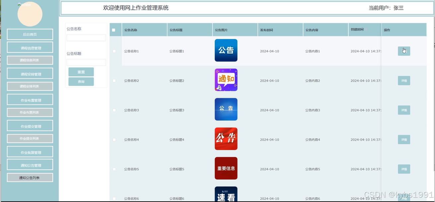Check the row for 公告名称6
Viewport: 435px width, 202px height.
114,198
